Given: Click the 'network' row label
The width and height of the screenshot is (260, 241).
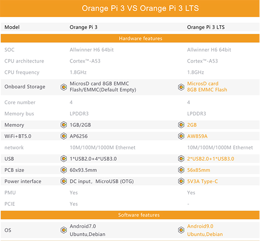Looking at the screenshot, I should coord(14,148).
